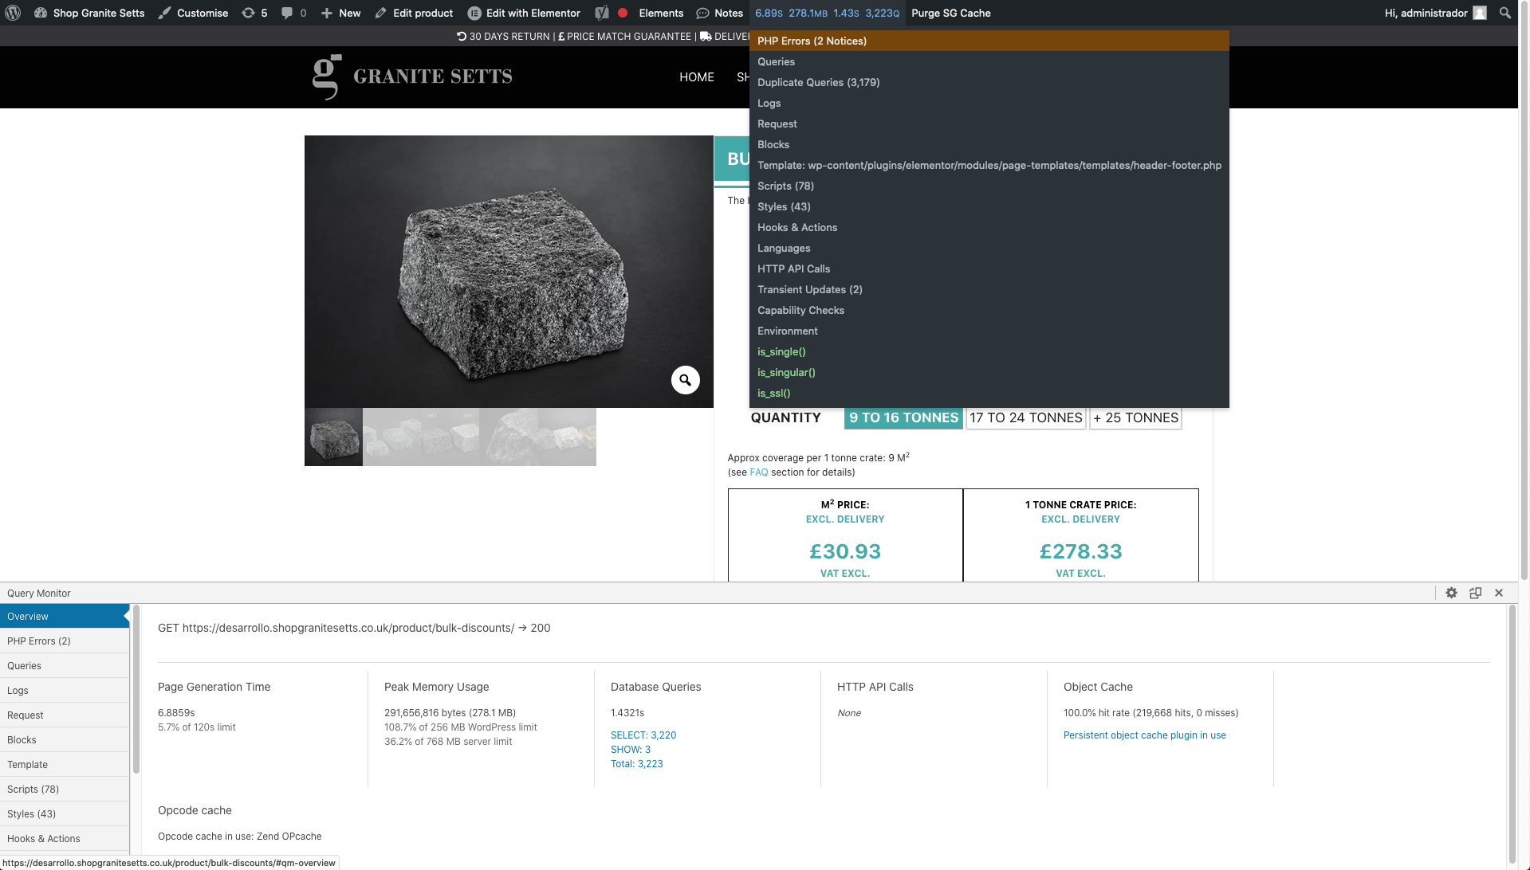Open Hooks & Actions sidebar tab
Screen dimensions: 1530x870
click(65, 838)
